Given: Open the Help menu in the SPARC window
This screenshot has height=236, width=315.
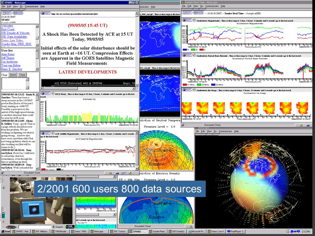Looking at the screenshot, I should [43, 7].
